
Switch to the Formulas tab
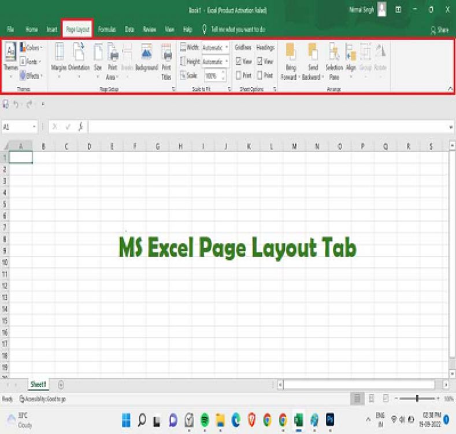(107, 29)
